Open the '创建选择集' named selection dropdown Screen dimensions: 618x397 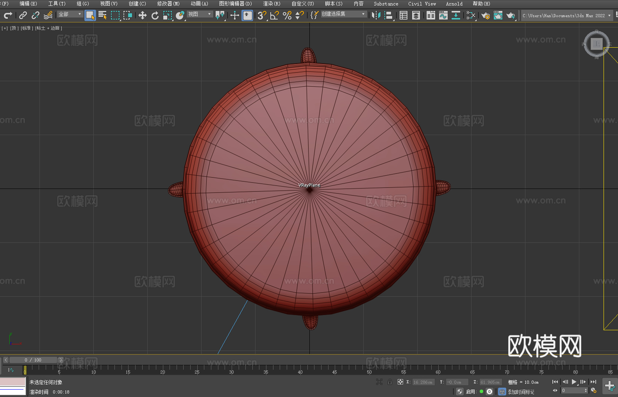344,14
